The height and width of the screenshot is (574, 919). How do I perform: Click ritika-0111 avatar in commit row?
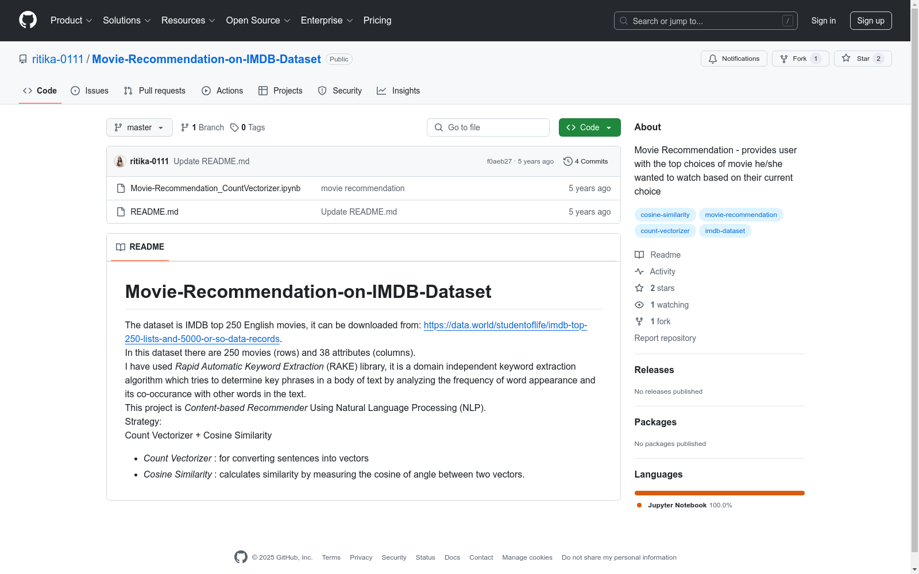(x=120, y=161)
